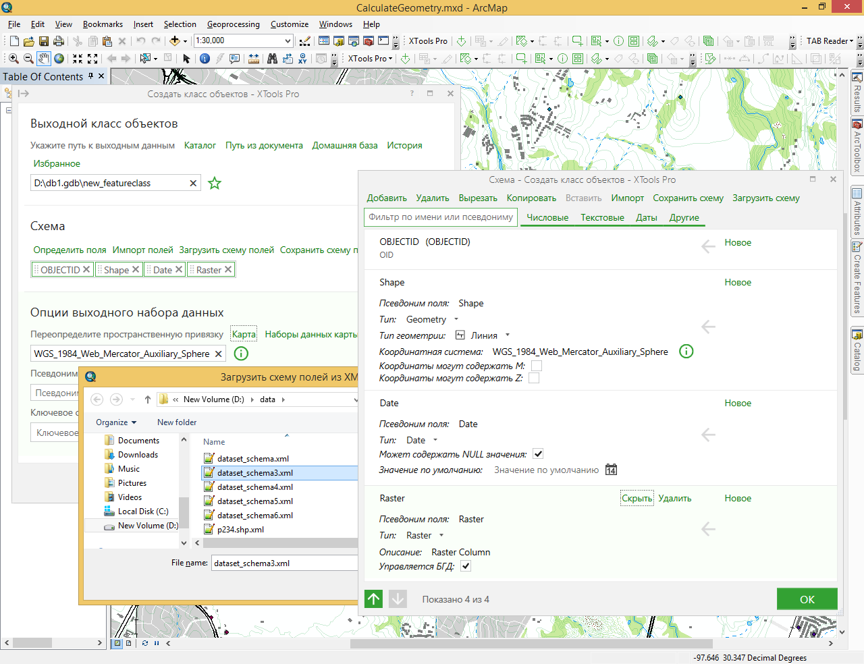This screenshot has height=664, width=864.
Task: Open the map scale 1:30,000 dropdown
Action: 288,41
